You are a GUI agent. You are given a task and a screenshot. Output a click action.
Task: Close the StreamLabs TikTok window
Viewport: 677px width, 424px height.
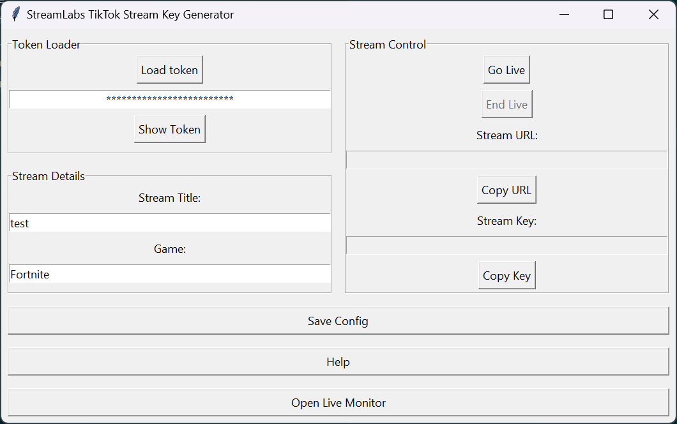pos(653,14)
